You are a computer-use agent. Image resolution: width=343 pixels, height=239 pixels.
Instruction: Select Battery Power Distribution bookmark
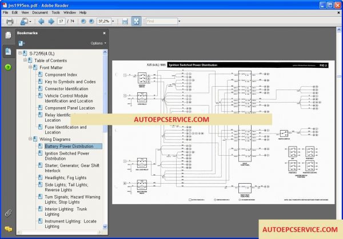73,146
